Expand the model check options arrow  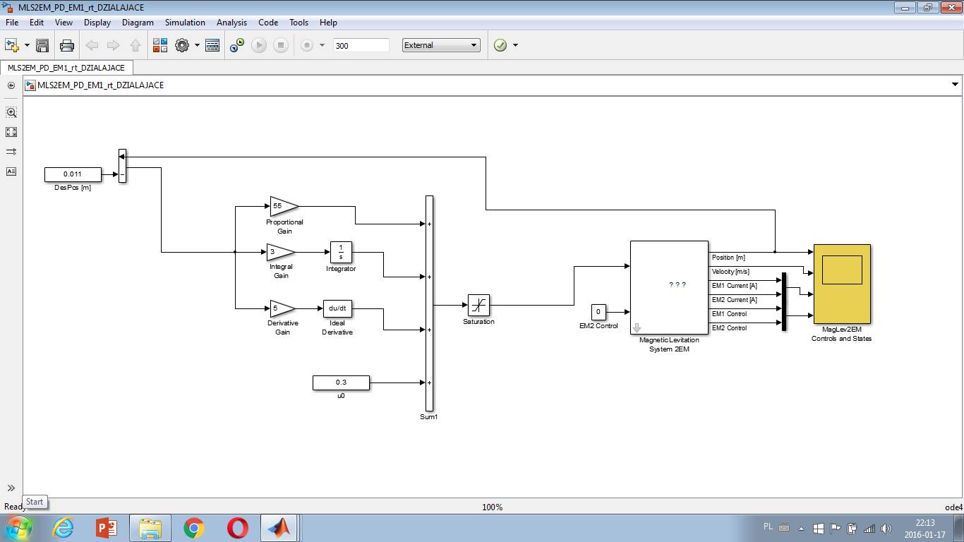coord(515,45)
